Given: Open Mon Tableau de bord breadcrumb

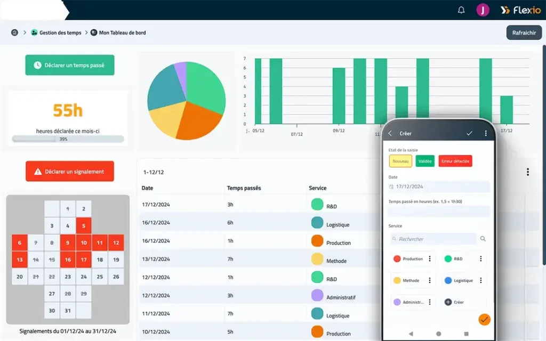Looking at the screenshot, I should click(122, 33).
